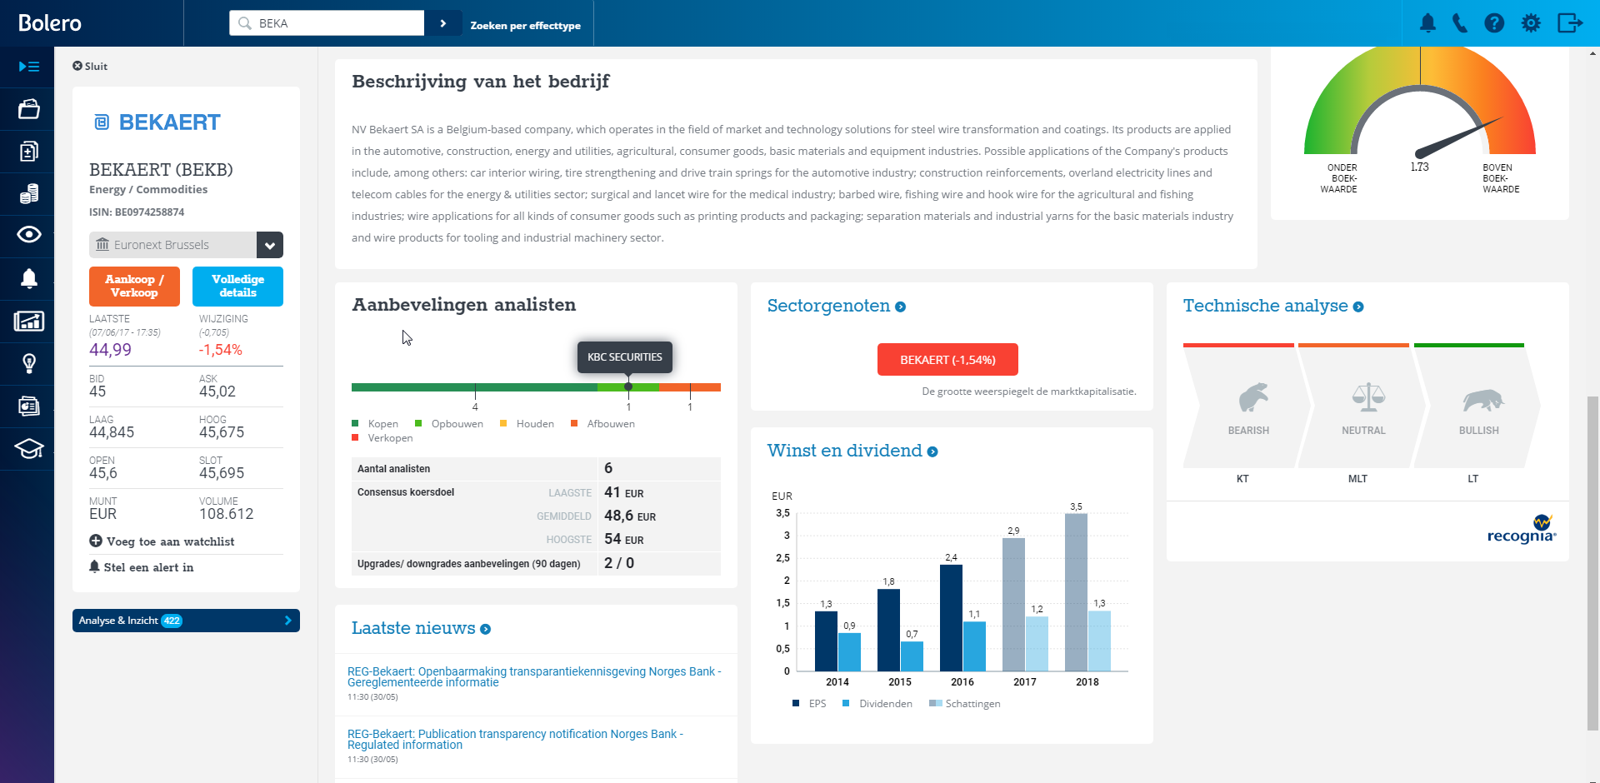Add stock via Voeg toe aan watchlist
This screenshot has height=783, width=1600.
pyautogui.click(x=162, y=541)
